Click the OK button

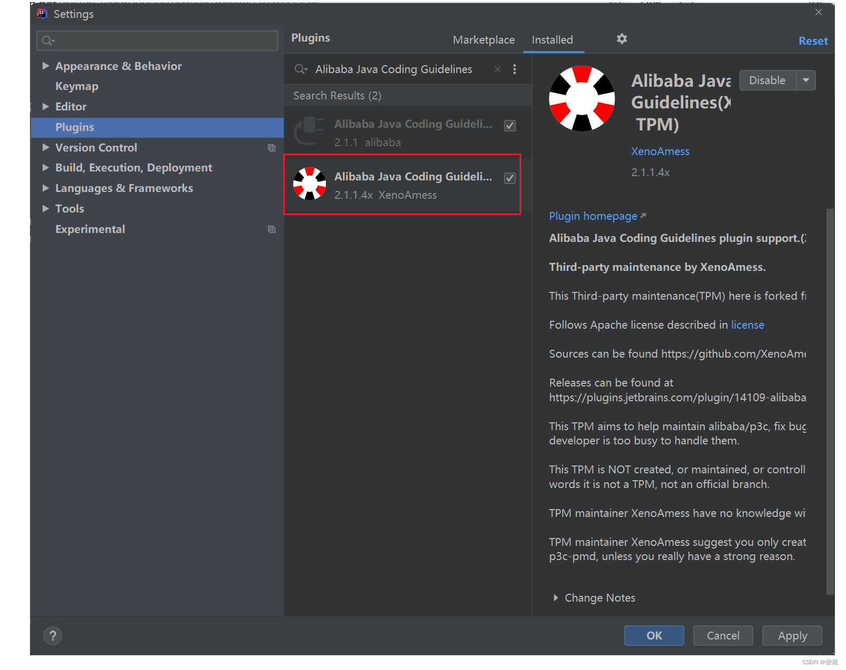click(654, 635)
